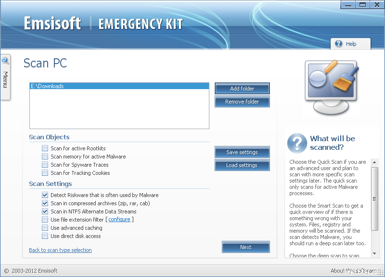
Task: Enable Scan memory for active Malware
Action: [x=45, y=157]
